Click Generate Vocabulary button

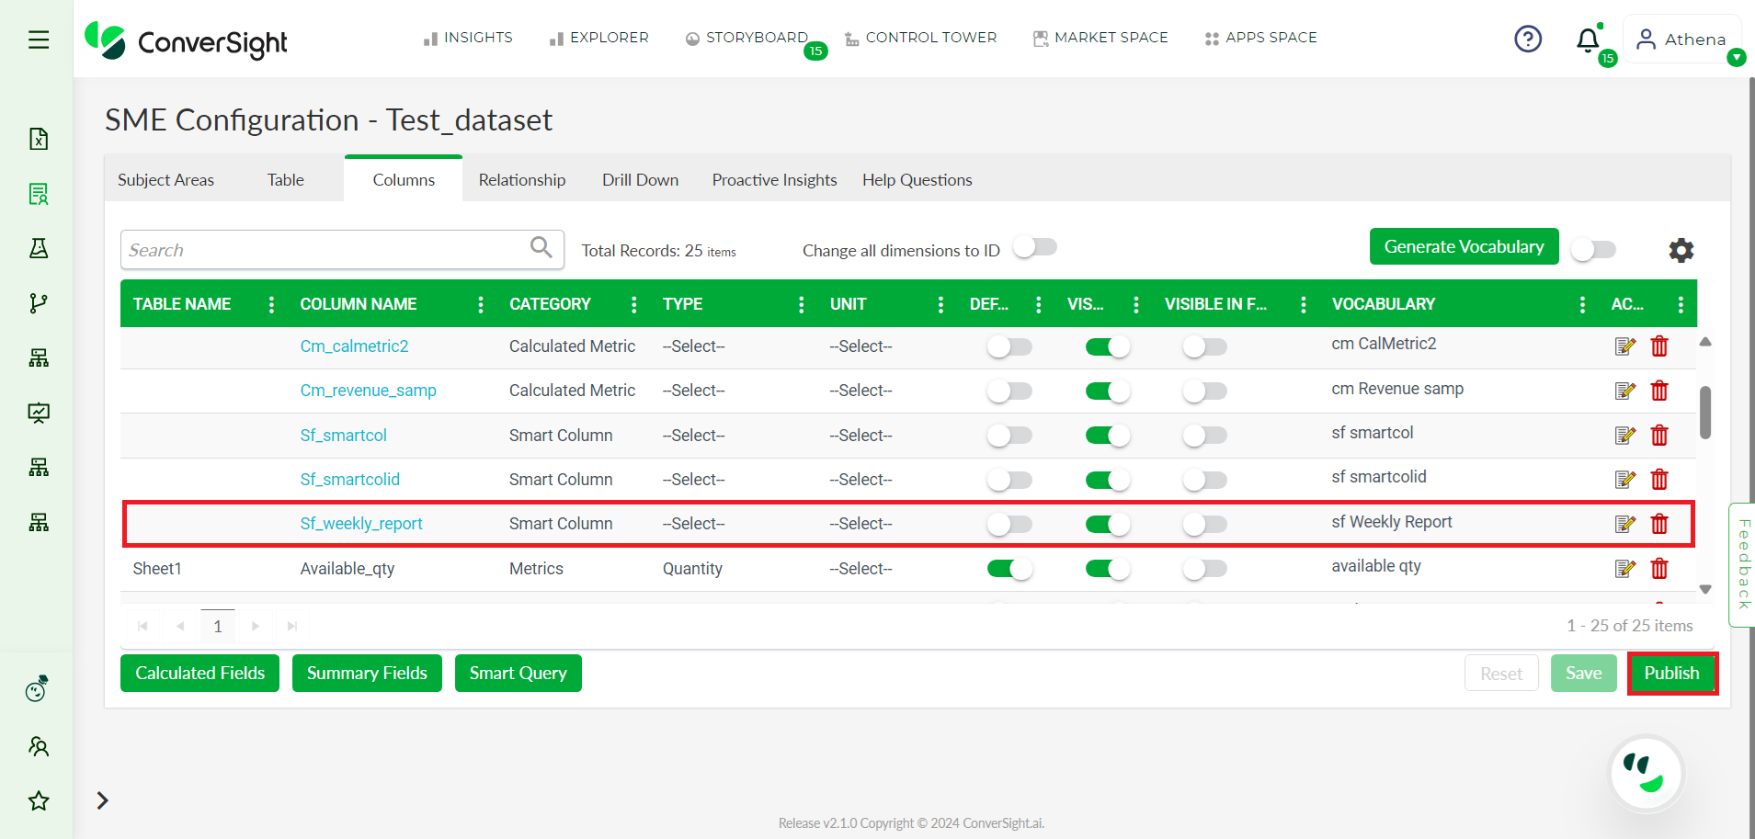coord(1464,246)
